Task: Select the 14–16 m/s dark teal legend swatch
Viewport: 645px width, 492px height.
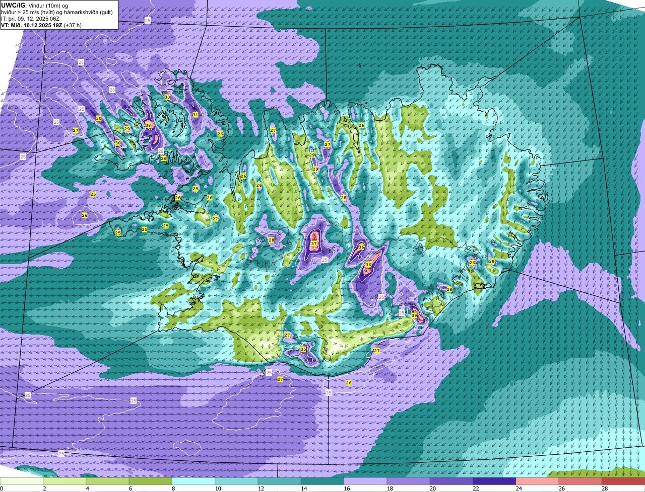Action: (x=322, y=481)
